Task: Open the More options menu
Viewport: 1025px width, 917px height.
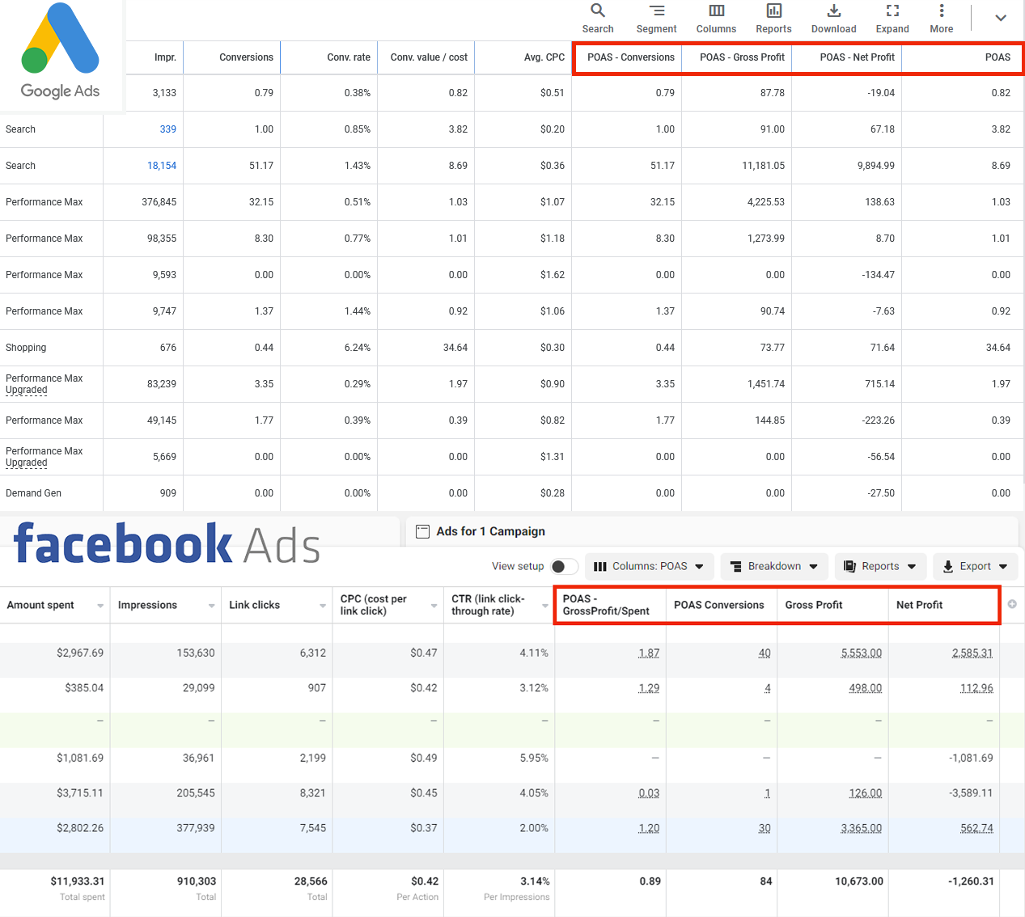Action: point(941,19)
